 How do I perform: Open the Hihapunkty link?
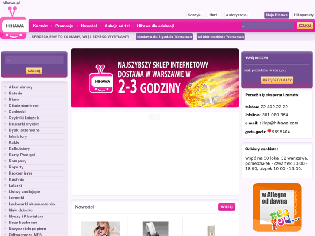(304, 15)
